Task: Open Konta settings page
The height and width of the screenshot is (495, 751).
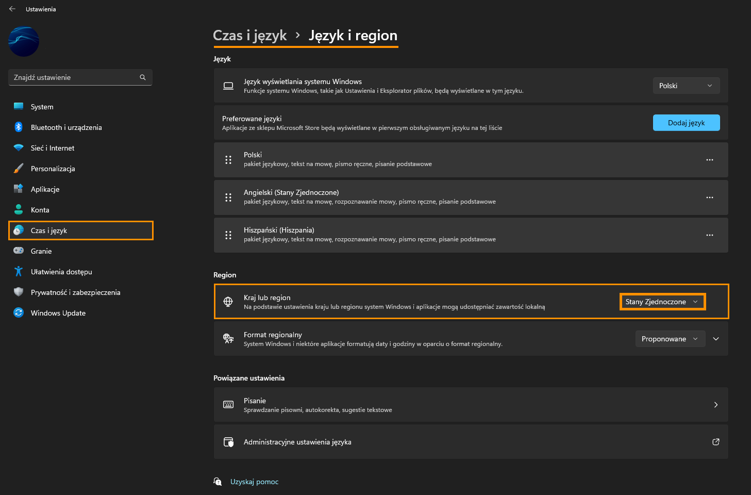Action: 80,210
